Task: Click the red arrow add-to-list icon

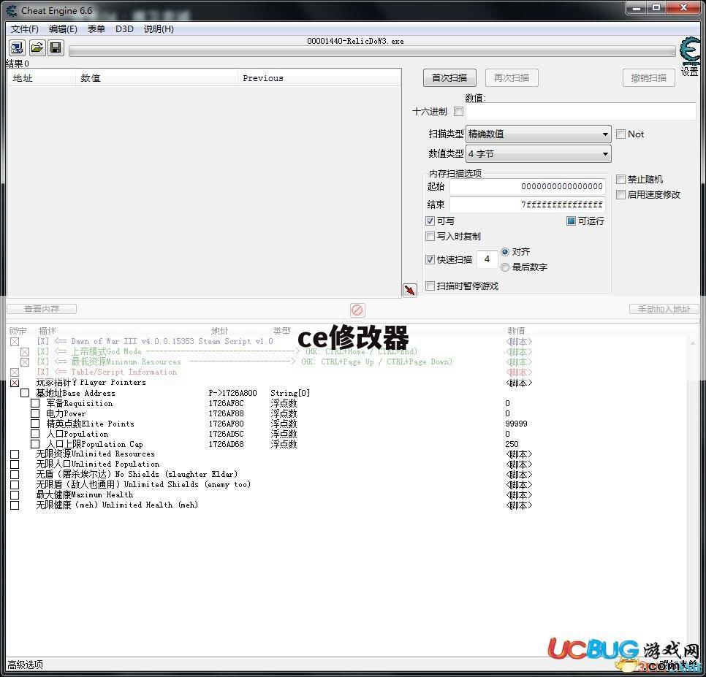Action: pos(410,290)
